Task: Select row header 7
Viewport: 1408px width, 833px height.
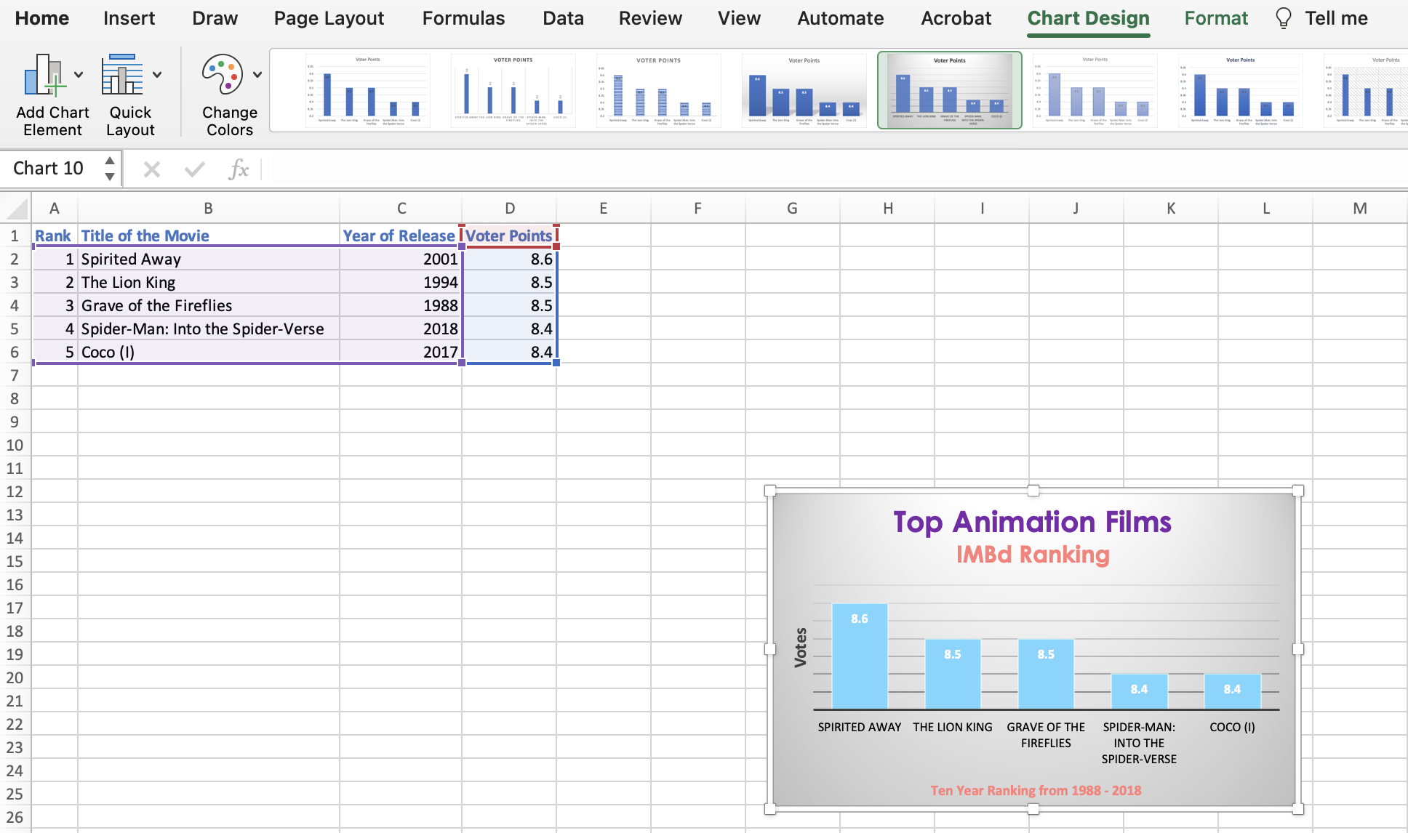Action: click(x=15, y=375)
